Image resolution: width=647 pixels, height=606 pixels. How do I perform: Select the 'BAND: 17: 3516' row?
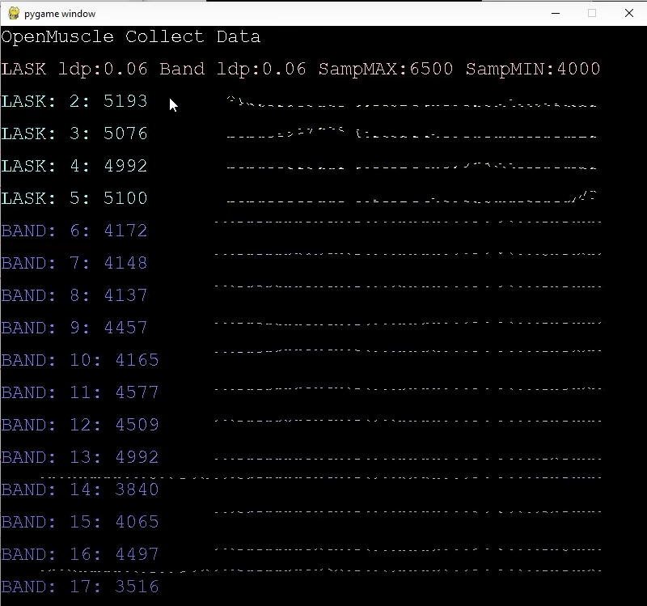[80, 587]
